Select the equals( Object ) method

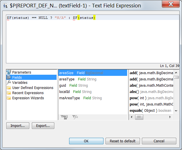pos(150,111)
